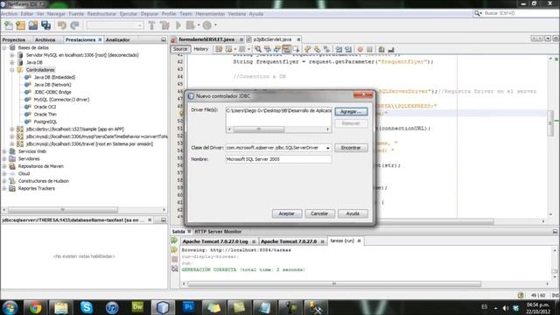560x315 pixels.
Task: Open the project configuration combo box
Action: tap(115, 25)
